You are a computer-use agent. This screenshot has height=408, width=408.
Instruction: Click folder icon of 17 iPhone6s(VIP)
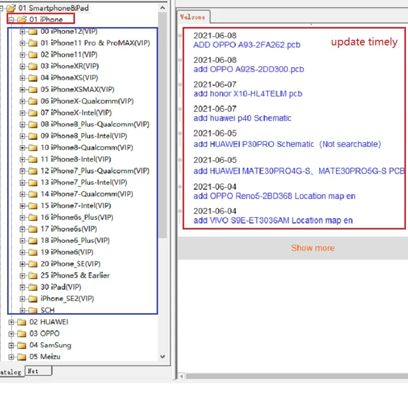(x=33, y=229)
